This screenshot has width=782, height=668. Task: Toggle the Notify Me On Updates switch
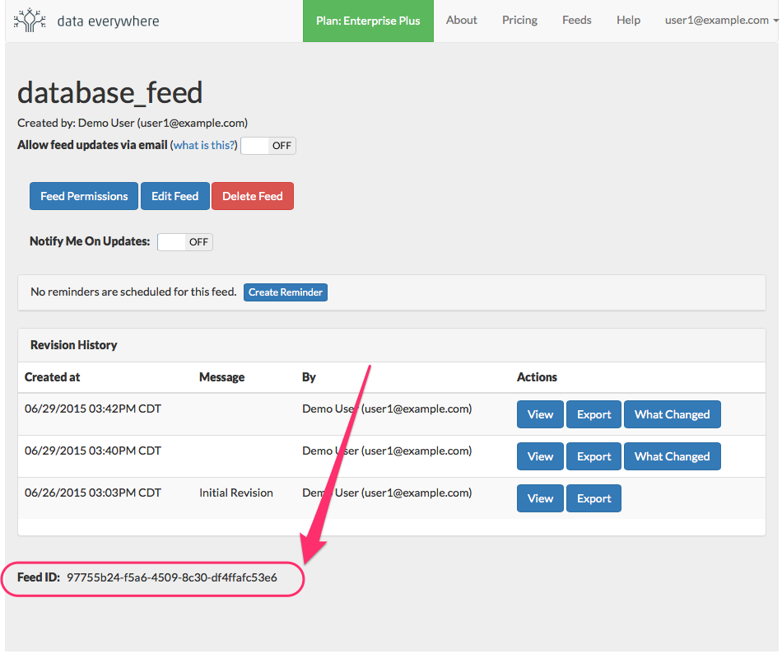(x=185, y=242)
